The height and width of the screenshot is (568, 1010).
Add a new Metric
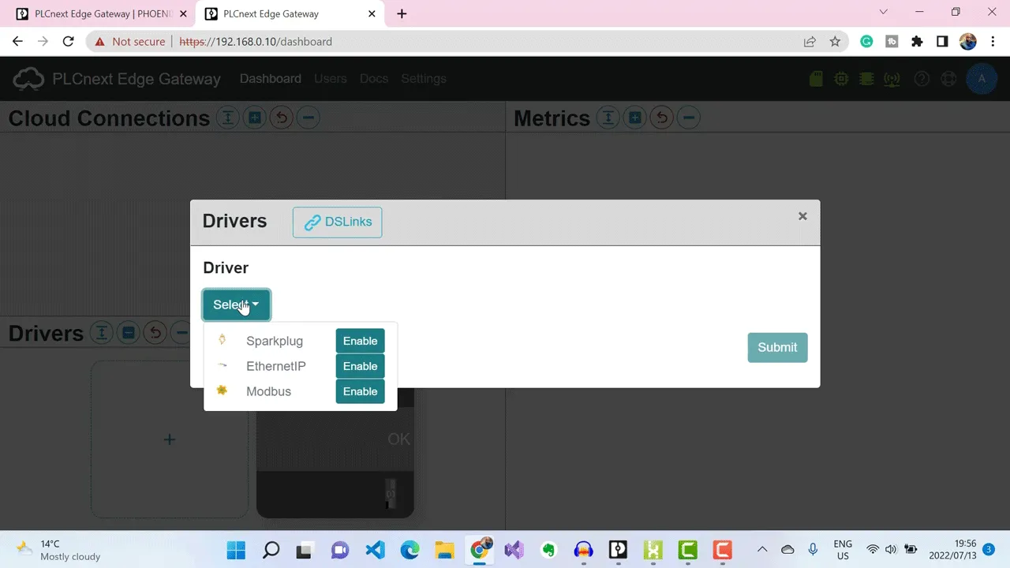634,118
